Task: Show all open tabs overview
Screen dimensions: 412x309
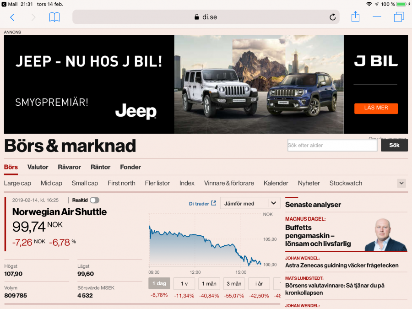Action: click(x=399, y=17)
